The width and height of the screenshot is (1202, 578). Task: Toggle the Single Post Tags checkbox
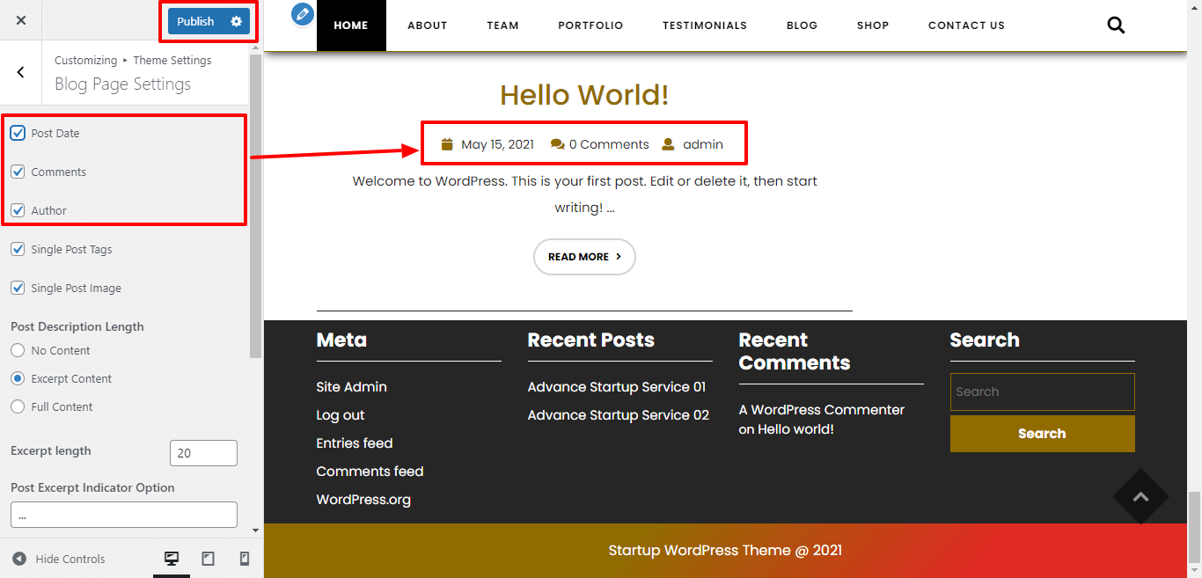click(x=18, y=249)
